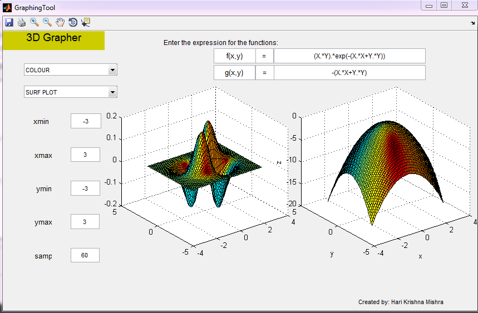Open the COLOUR dropdown menu
The width and height of the screenshot is (478, 313).
click(x=71, y=69)
